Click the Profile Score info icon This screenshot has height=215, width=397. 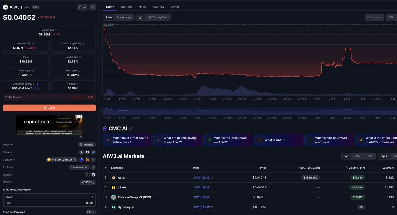22,97
